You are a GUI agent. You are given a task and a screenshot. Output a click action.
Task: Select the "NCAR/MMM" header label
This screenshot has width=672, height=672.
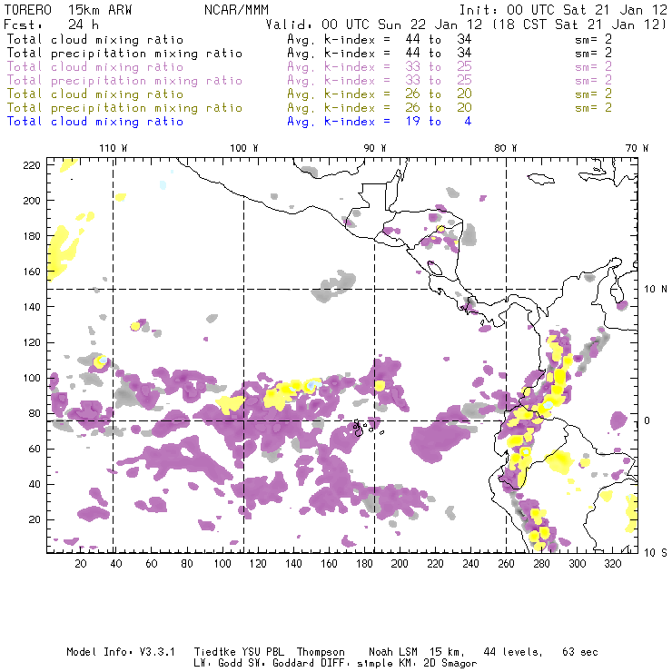click(236, 10)
